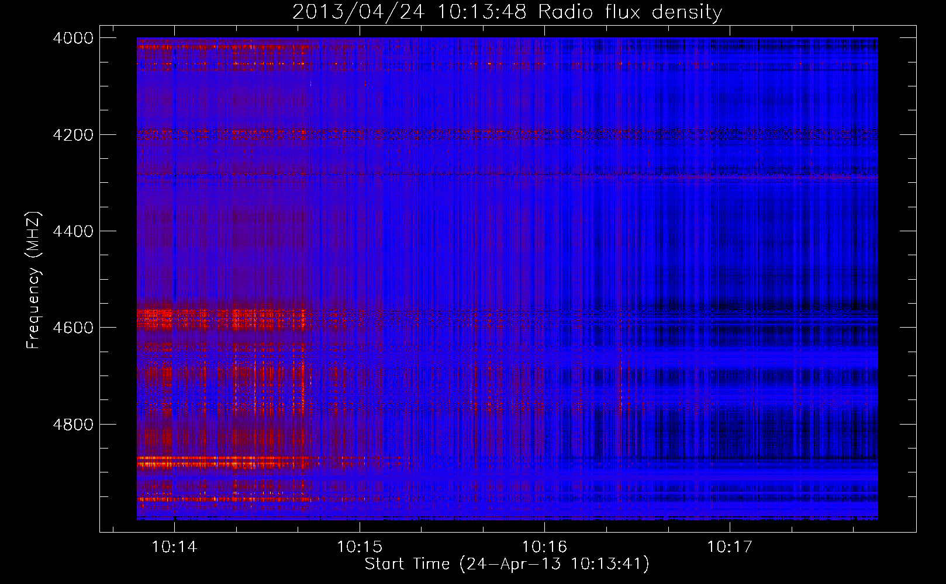Click the 4000 frequency tick label
This screenshot has width=946, height=584.
pos(73,38)
